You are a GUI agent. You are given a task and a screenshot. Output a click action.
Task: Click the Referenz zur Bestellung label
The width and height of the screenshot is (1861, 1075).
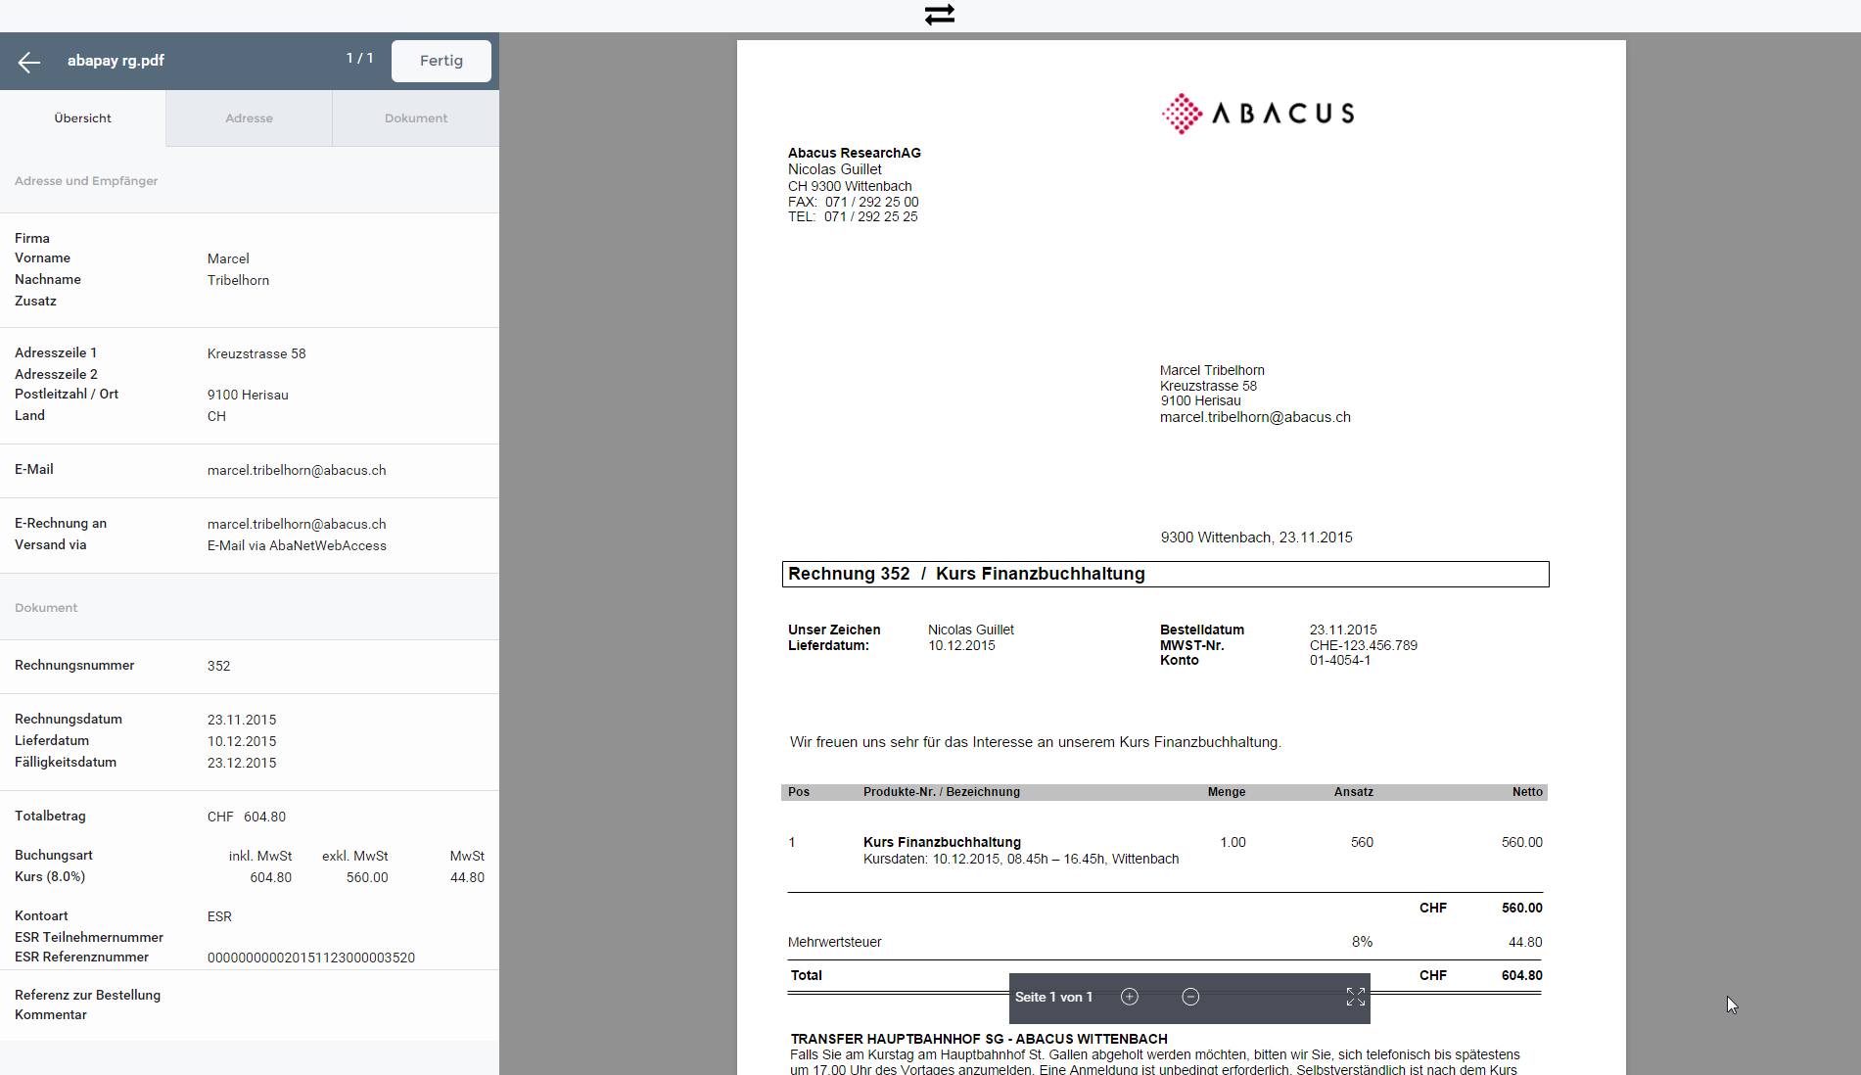(87, 996)
